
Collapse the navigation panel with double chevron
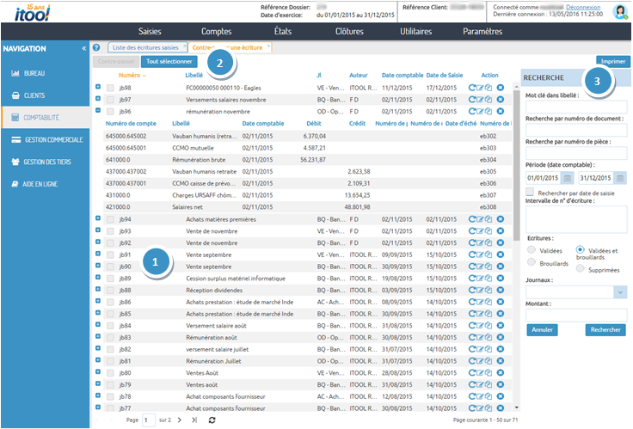[x=83, y=49]
